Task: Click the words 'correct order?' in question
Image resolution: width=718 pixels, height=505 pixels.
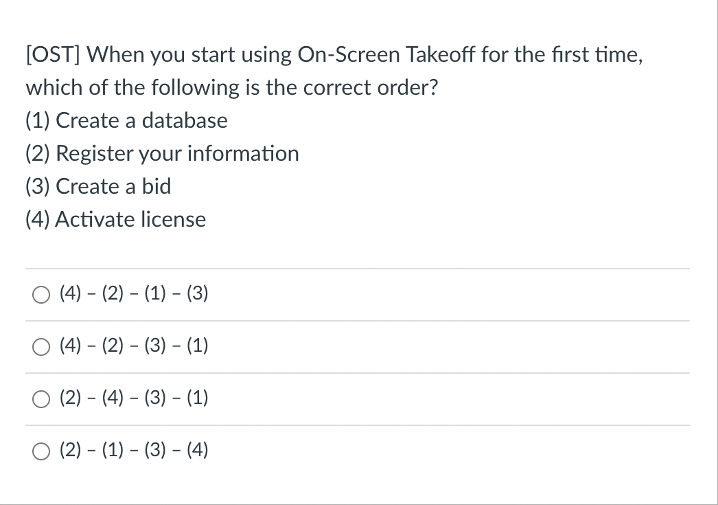Action: [x=371, y=87]
